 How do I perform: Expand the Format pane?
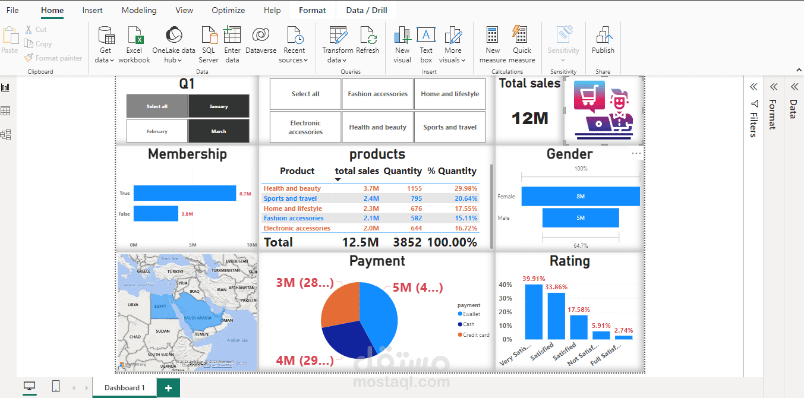(x=773, y=87)
